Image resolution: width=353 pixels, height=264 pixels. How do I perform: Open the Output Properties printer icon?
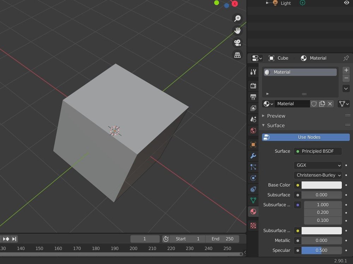pos(253,97)
